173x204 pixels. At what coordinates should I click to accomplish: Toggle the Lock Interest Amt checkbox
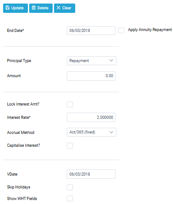tap(70, 104)
